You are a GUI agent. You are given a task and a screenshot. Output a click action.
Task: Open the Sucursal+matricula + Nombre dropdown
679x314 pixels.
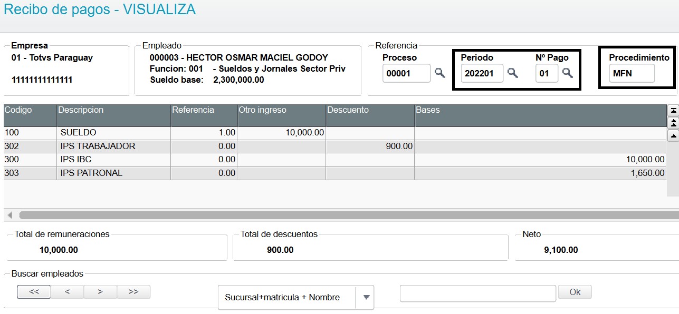pyautogui.click(x=296, y=298)
